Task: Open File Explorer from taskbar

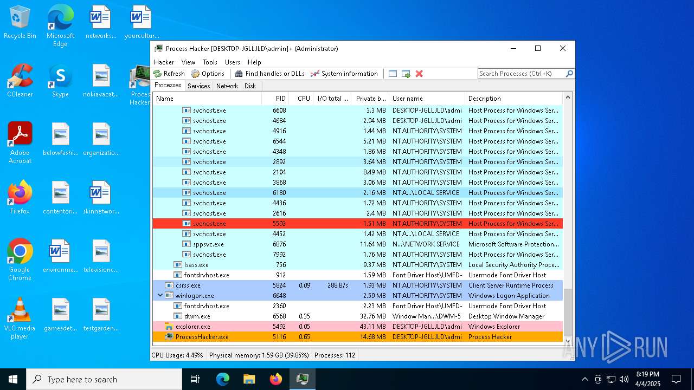Action: tap(249, 379)
